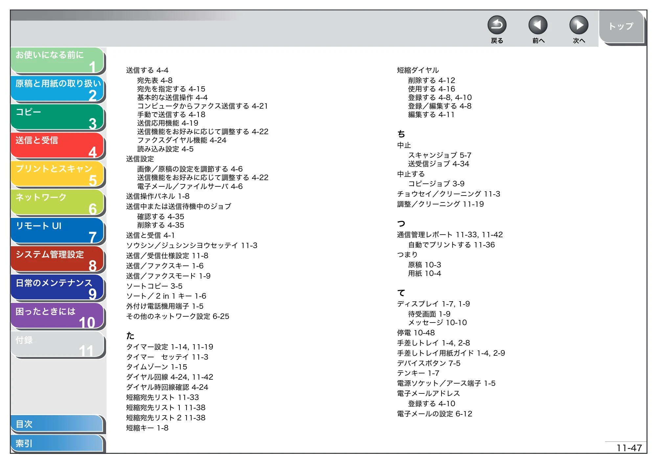The height and width of the screenshot is (464, 657).
Task: Open entry 自動でプリントする 11-36
Action: coord(451,245)
